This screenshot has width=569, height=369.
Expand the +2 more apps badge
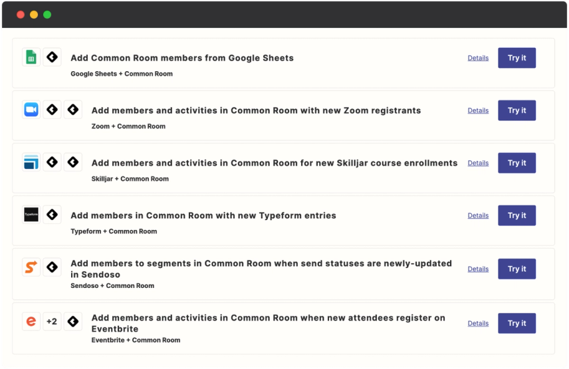pyautogui.click(x=52, y=322)
